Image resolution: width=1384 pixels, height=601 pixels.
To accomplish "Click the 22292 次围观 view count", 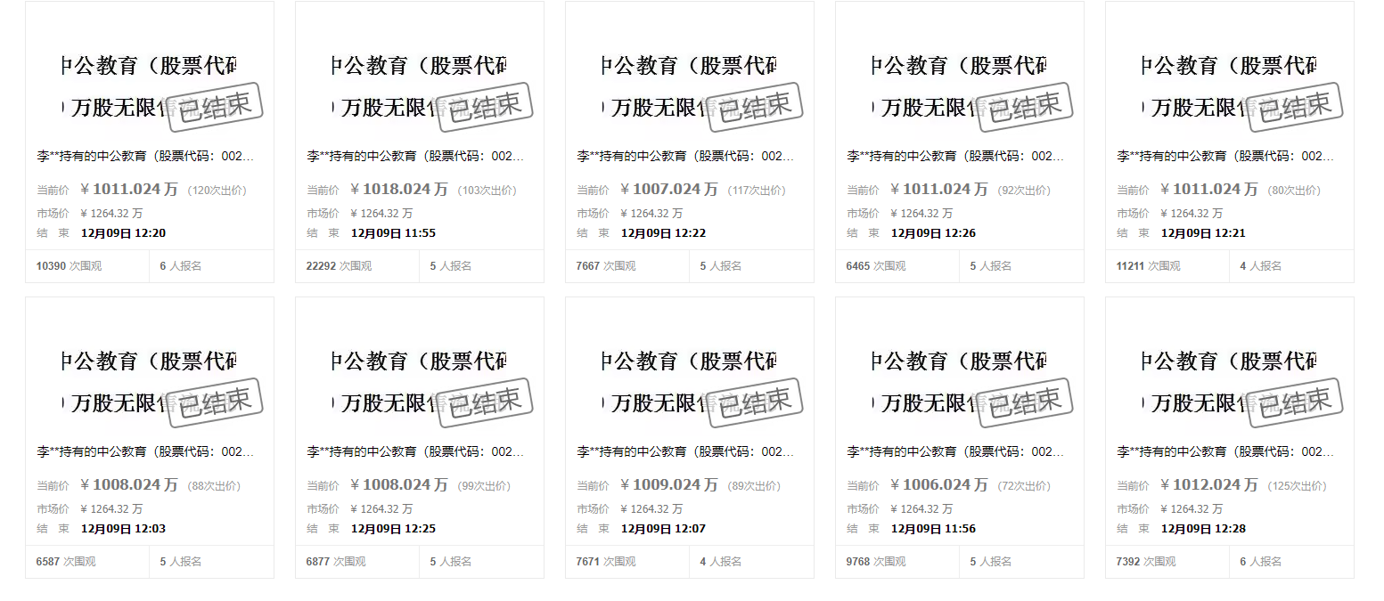I will pyautogui.click(x=340, y=266).
